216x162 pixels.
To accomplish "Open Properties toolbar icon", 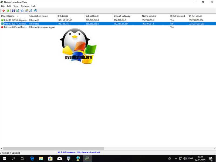I will [x=26, y=11].
